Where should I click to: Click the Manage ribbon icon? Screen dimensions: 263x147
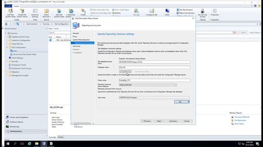tap(136, 13)
